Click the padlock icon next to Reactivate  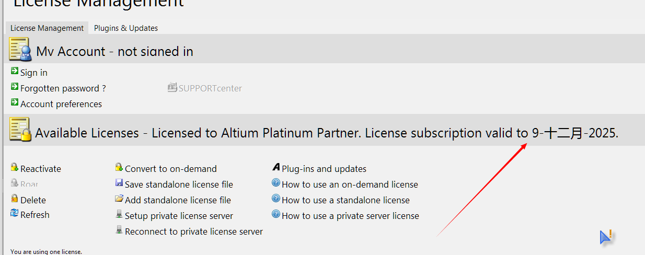(15, 167)
